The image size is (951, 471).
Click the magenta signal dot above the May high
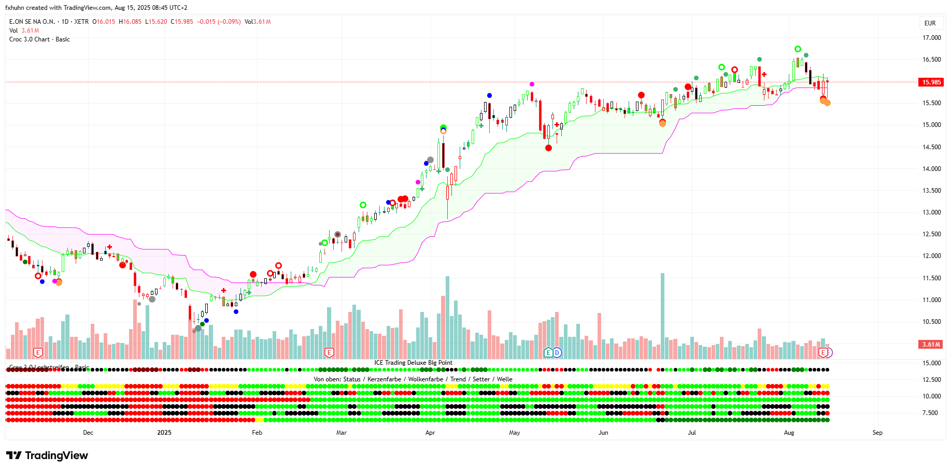point(532,84)
